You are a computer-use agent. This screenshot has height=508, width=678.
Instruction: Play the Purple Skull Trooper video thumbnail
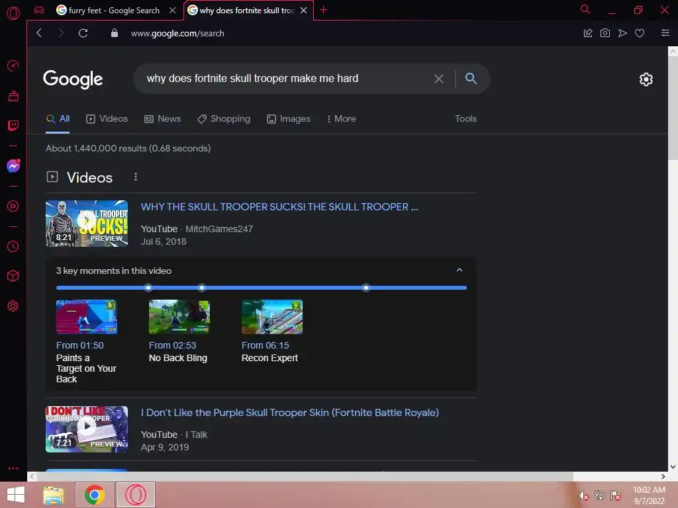point(87,429)
